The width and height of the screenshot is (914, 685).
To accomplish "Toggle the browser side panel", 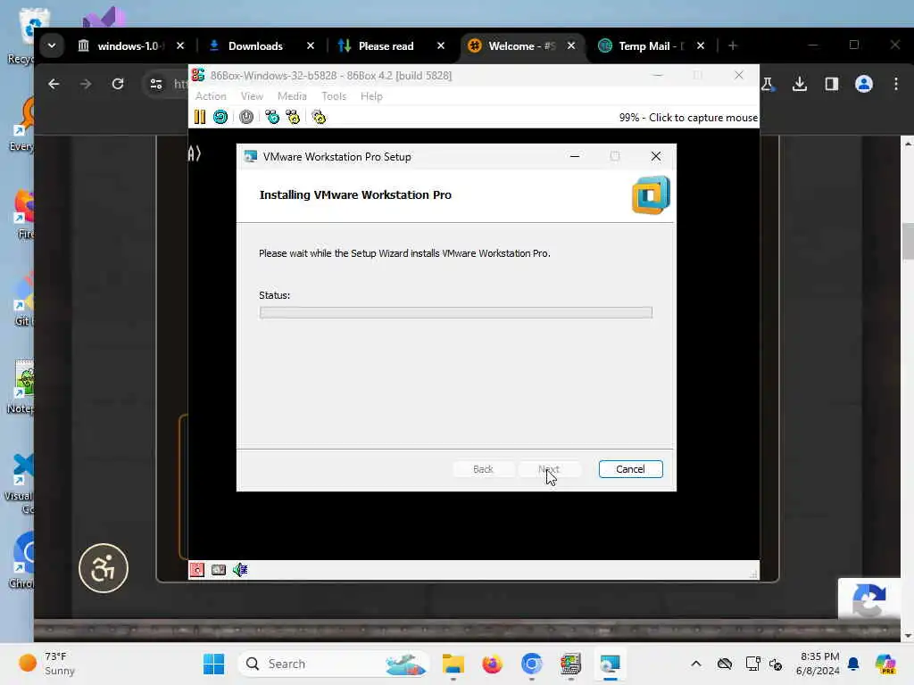I will 832,84.
